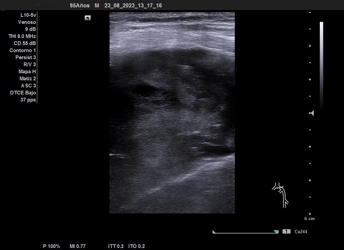Click the gray cine loop start marker

tap(214, 232)
